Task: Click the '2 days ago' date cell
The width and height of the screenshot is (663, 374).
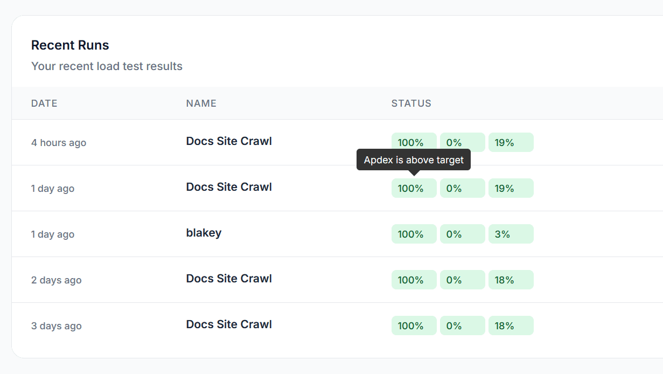Action: point(57,280)
